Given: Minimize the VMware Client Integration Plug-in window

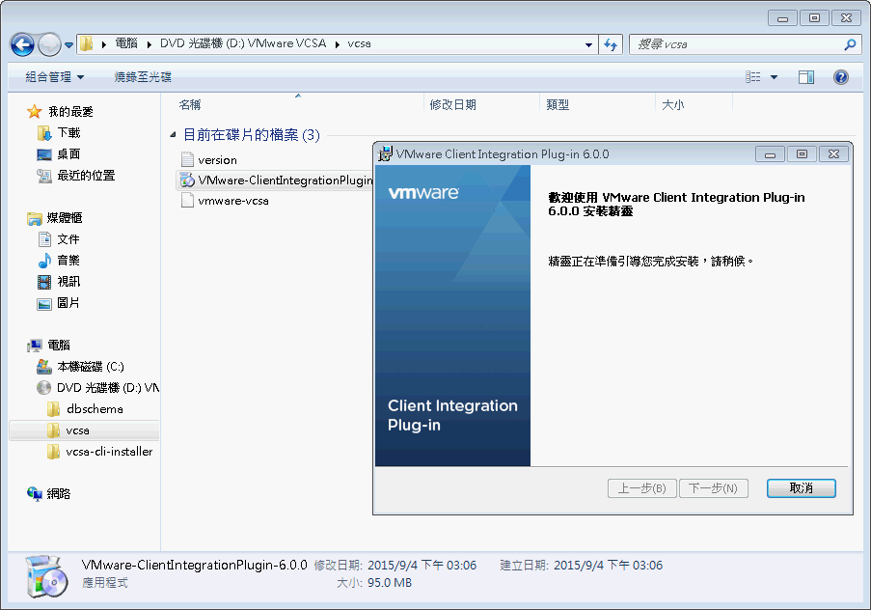Looking at the screenshot, I should pos(770,154).
